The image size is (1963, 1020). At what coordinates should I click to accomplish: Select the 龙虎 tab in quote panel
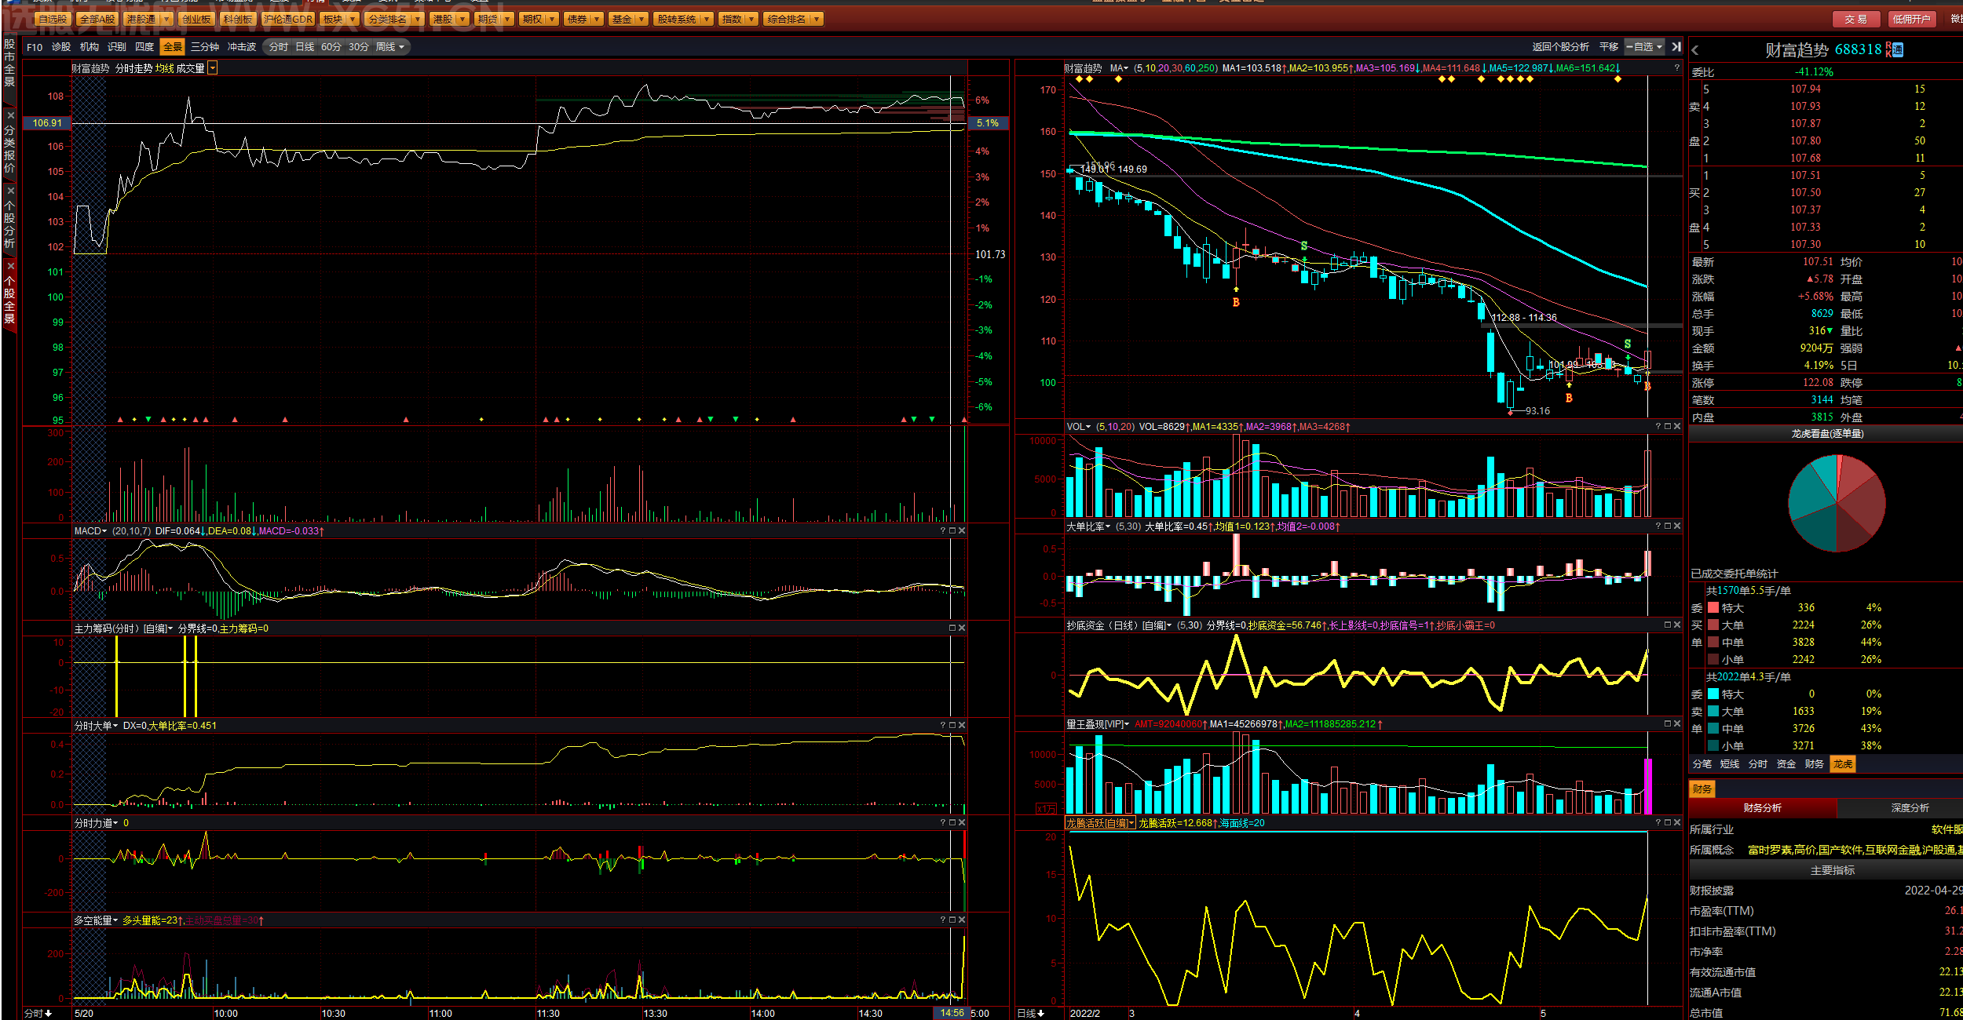1842,764
